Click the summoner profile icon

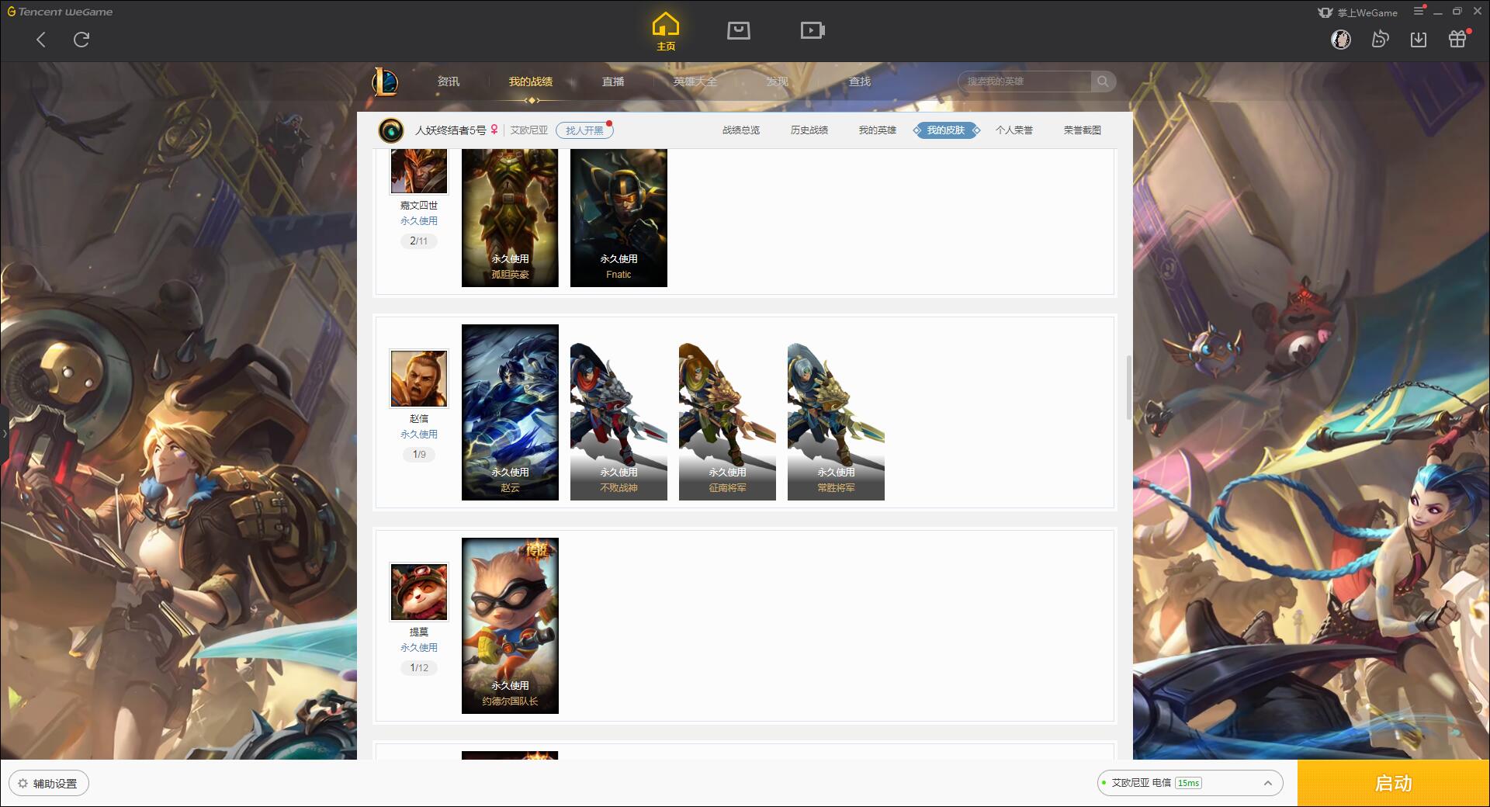tap(391, 130)
